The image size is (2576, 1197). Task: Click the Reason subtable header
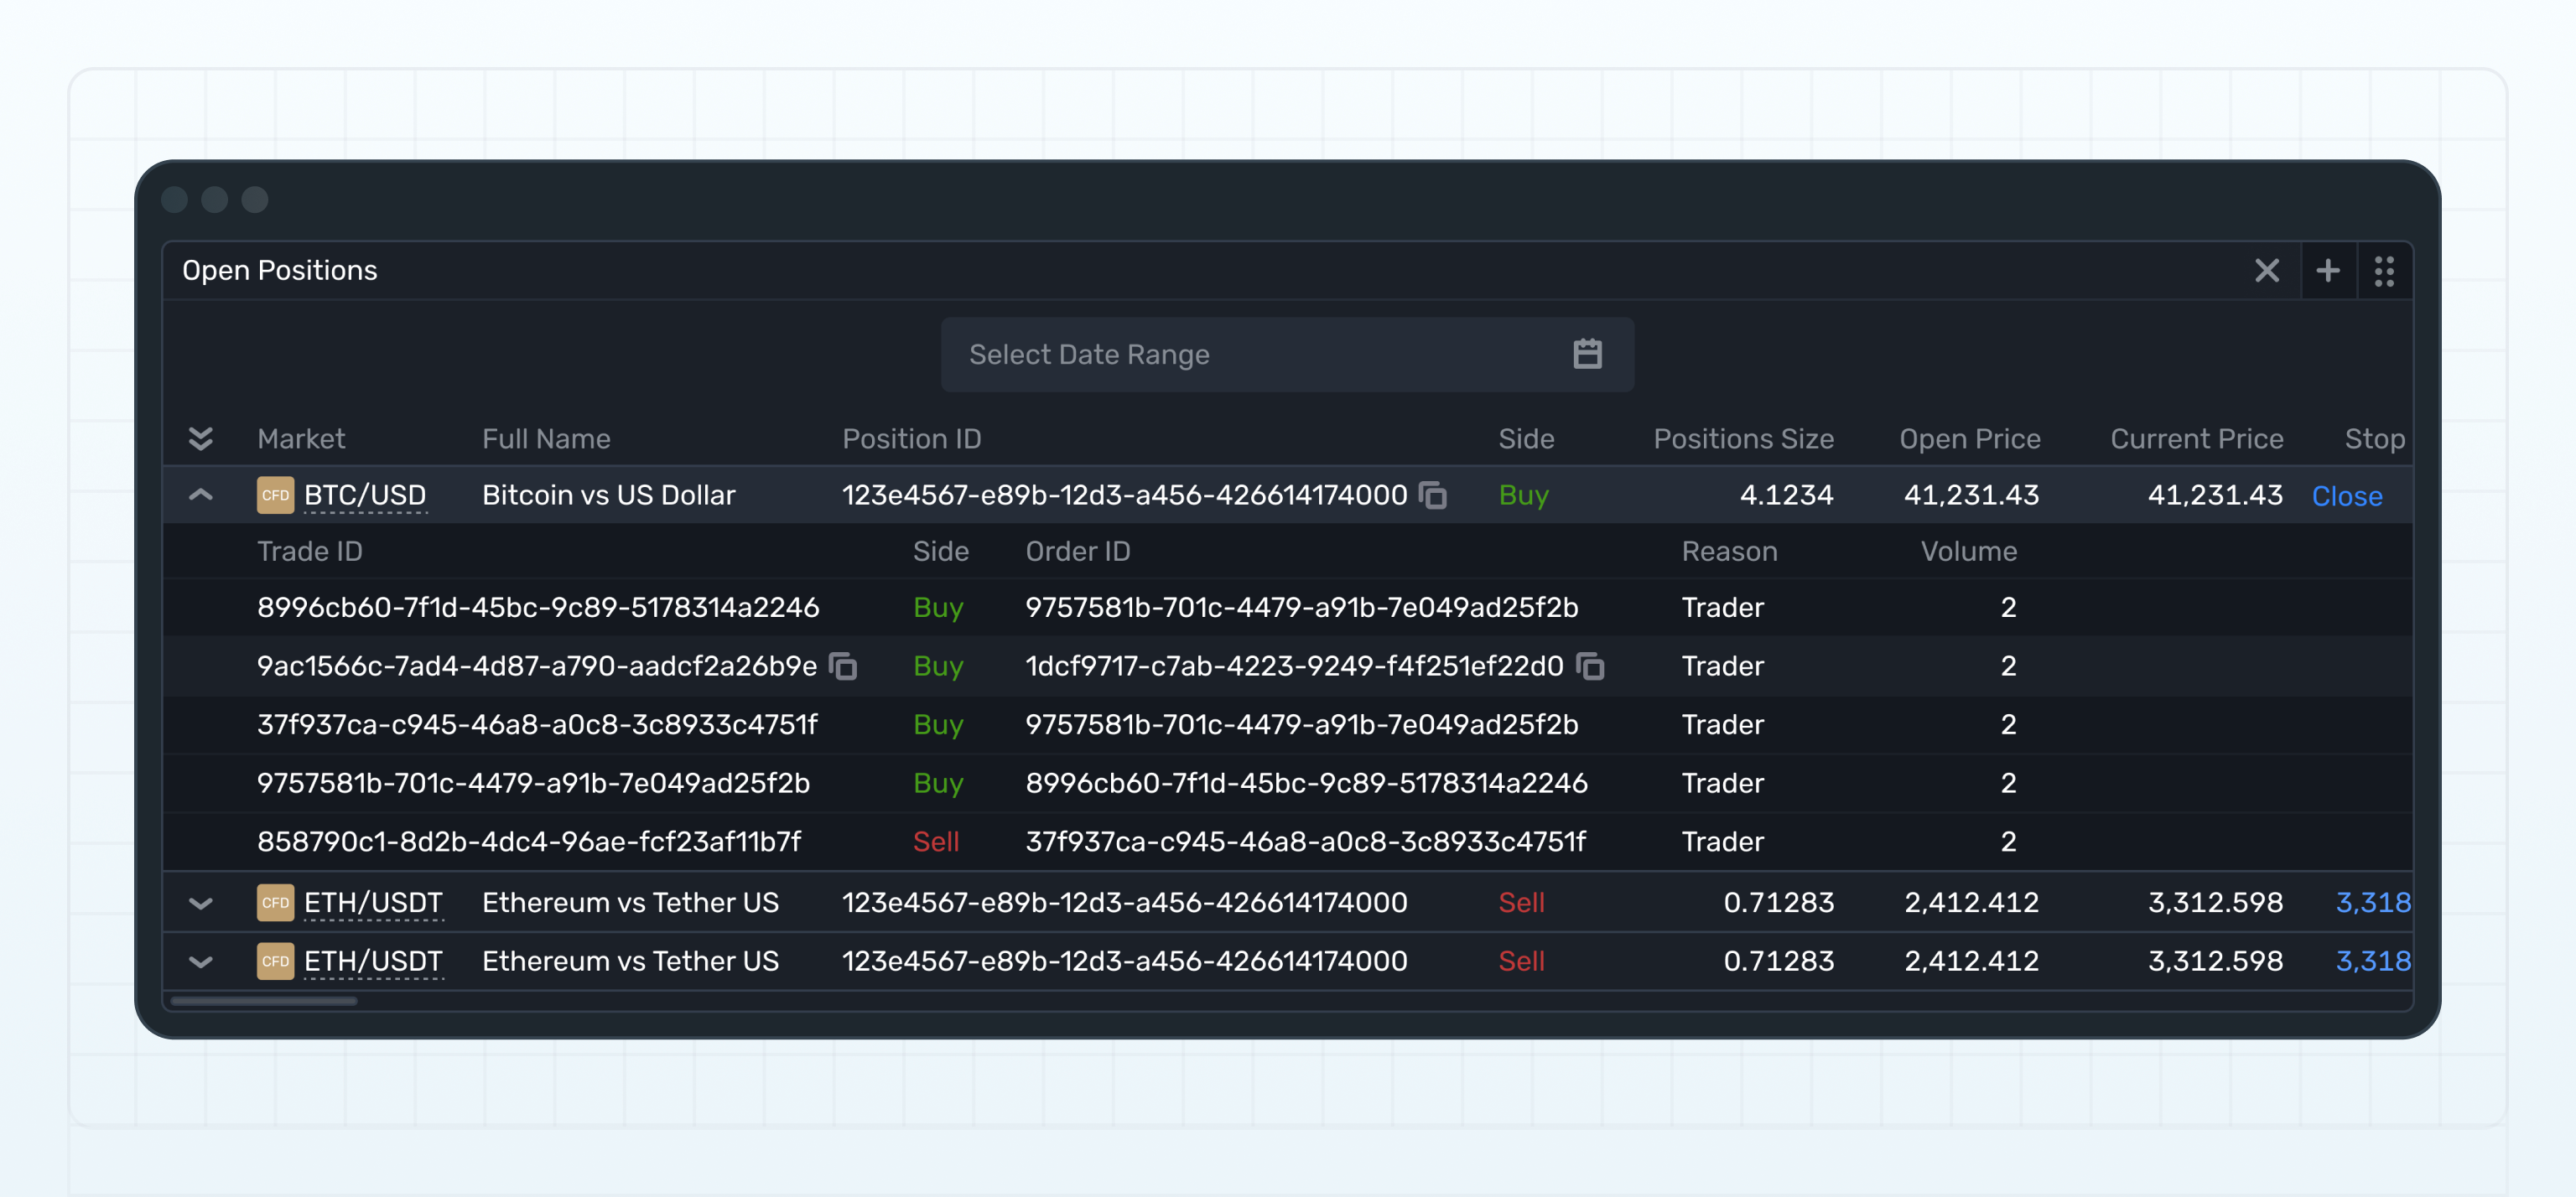(1729, 552)
